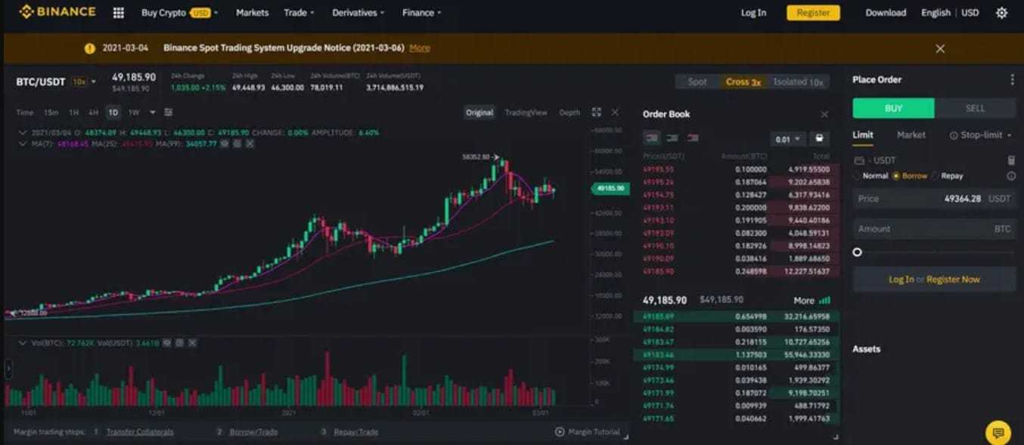
Task: Open the Finance dropdown menu
Action: 422,13
